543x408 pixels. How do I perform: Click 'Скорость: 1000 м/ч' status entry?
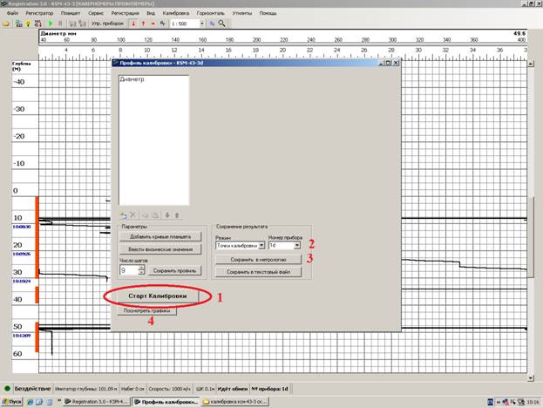169,389
